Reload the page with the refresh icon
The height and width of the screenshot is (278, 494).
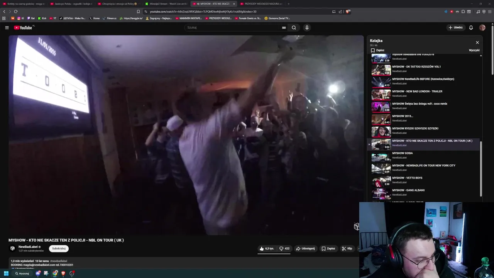[15, 12]
